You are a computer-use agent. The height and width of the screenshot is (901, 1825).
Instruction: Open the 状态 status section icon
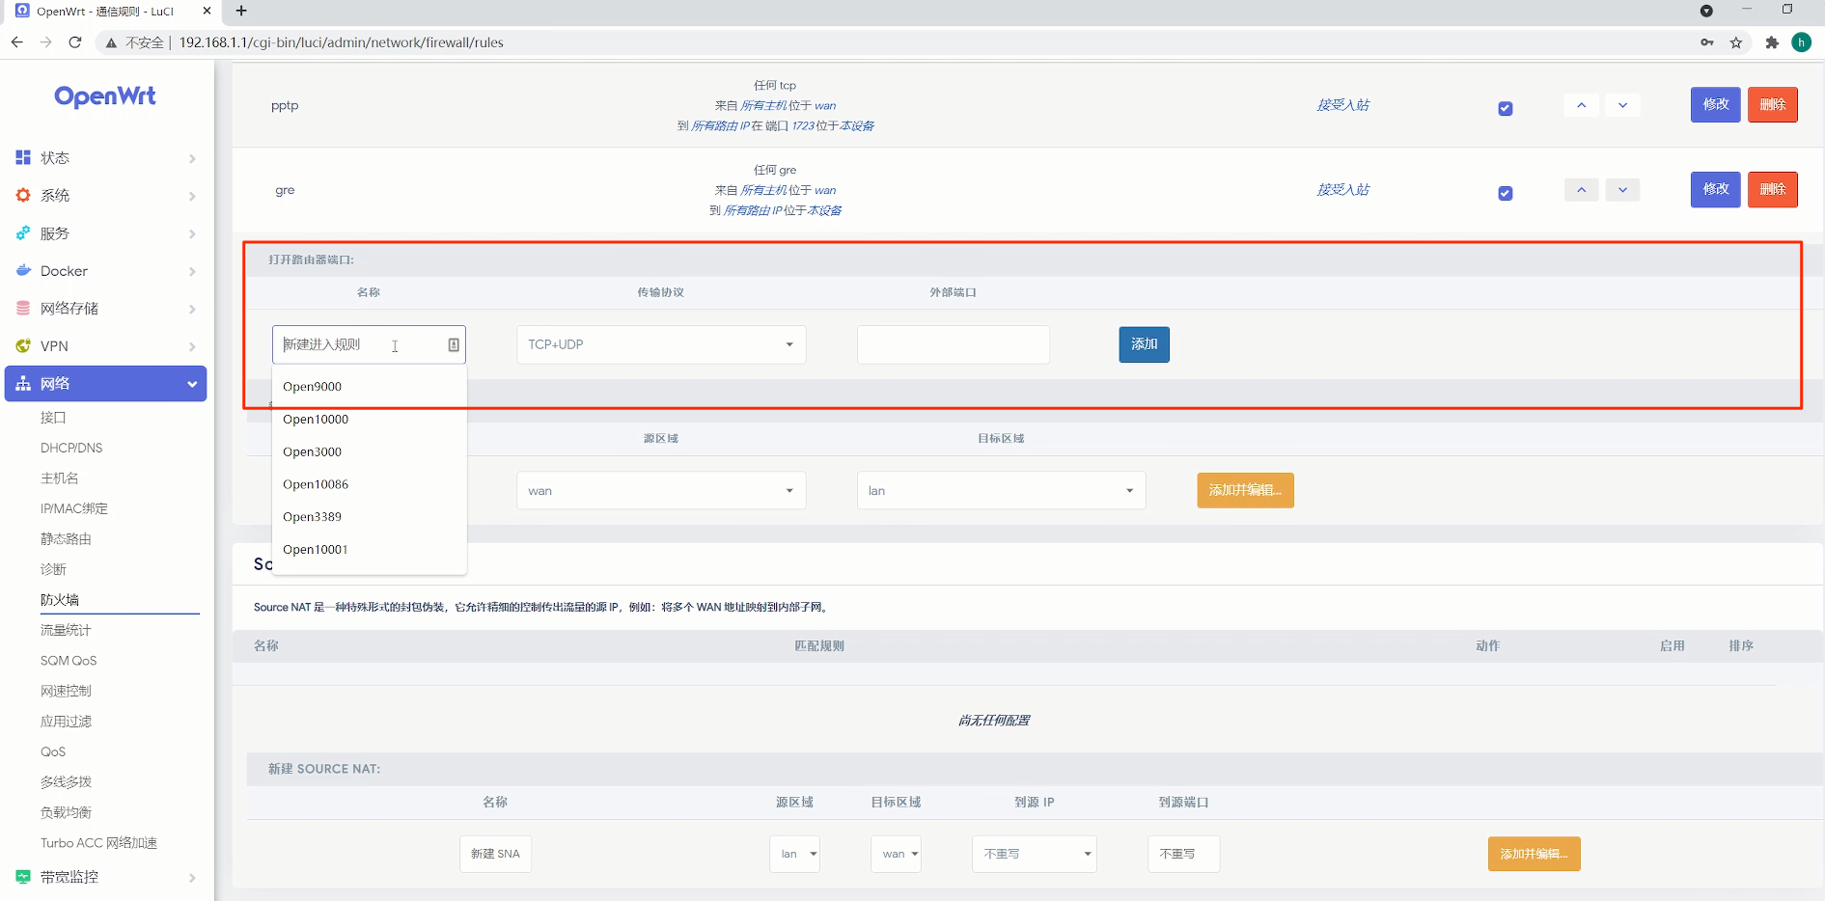tap(23, 157)
